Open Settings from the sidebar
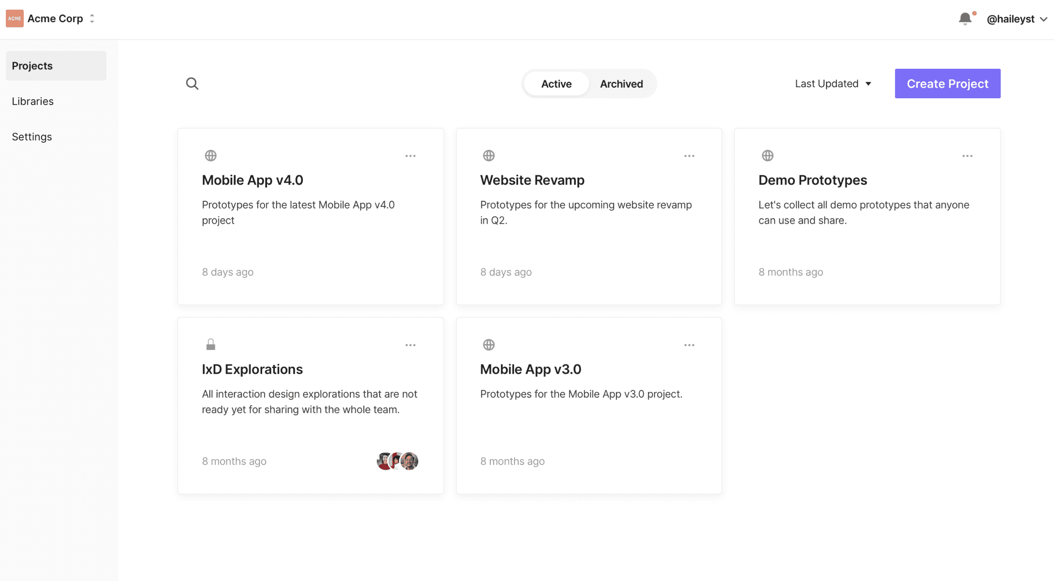The height and width of the screenshot is (581, 1054). pos(31,137)
